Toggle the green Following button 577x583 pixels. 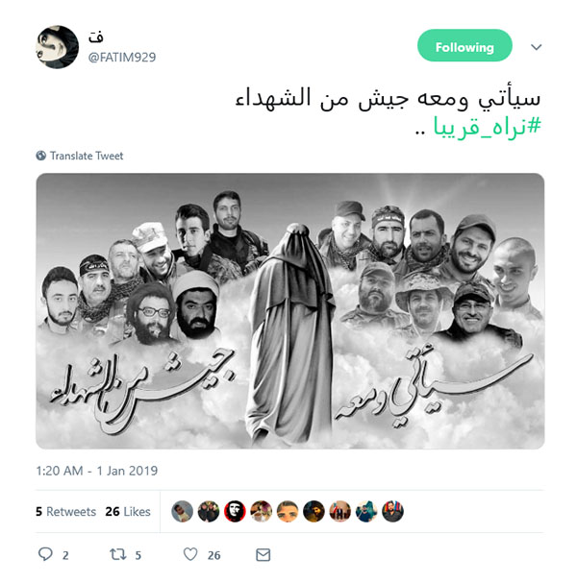pyautogui.click(x=464, y=46)
